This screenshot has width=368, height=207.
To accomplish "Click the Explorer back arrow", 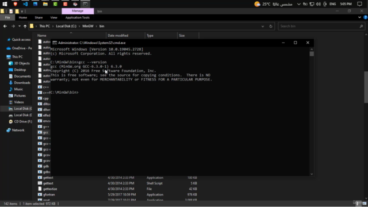I will pyautogui.click(x=5, y=26).
